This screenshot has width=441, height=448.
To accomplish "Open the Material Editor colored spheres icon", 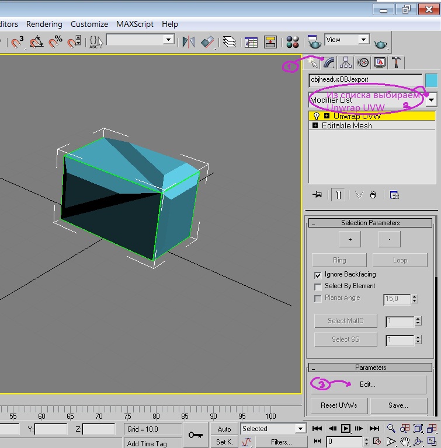I will [x=293, y=42].
